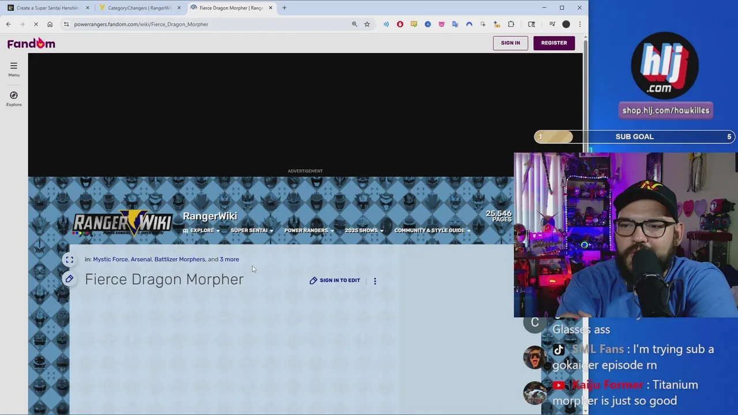The width and height of the screenshot is (738, 415).
Task: Click the Kaiju Former chat message
Action: click(x=626, y=393)
